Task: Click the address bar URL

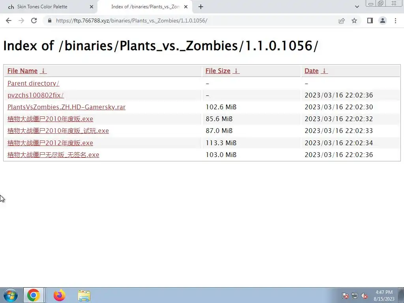Action: 132,21
